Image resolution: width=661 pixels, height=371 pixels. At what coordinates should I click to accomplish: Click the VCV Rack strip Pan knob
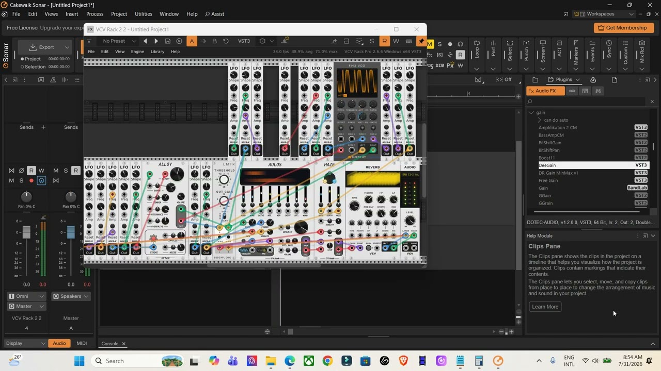(x=26, y=196)
